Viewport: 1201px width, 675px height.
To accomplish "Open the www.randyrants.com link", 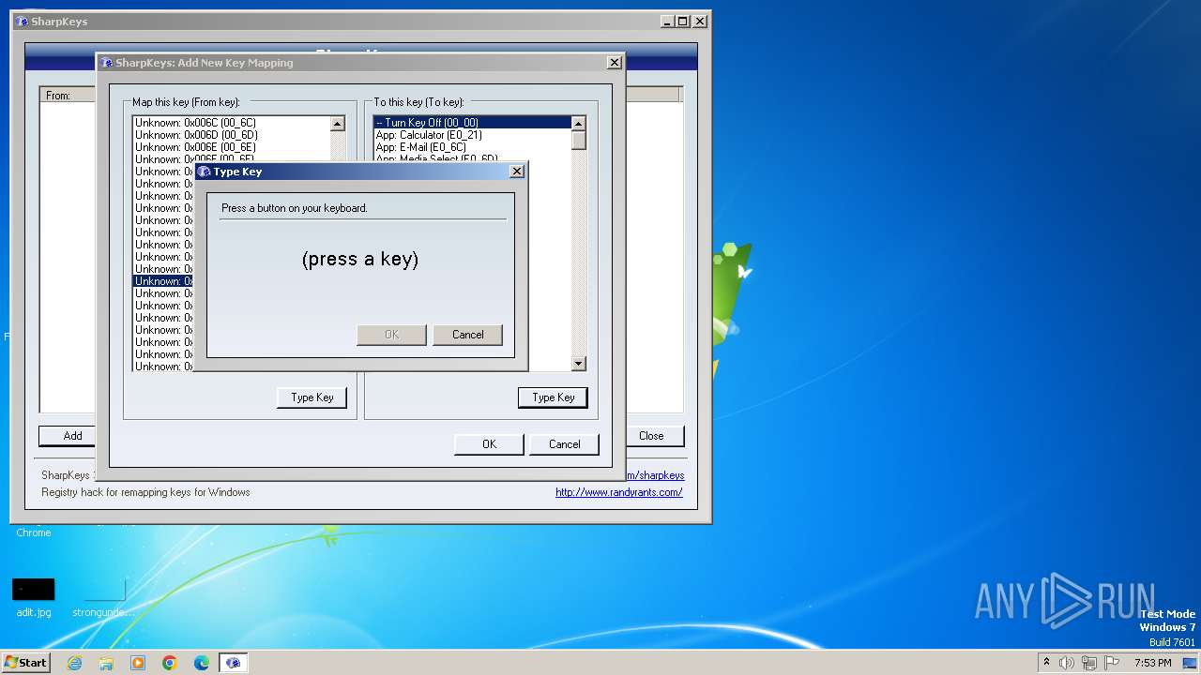I will 618,492.
